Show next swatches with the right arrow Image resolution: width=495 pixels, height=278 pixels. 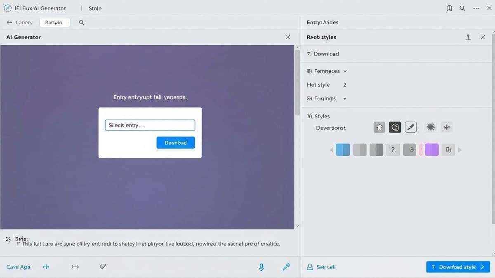(x=460, y=150)
